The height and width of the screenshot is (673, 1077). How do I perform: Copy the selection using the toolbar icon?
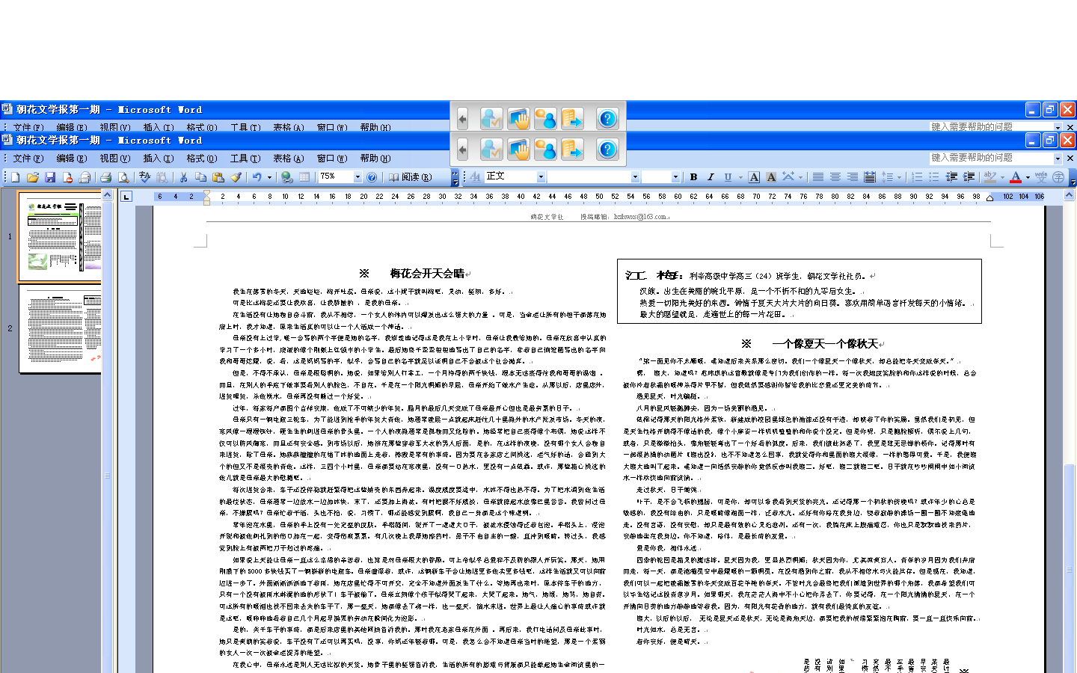coord(200,177)
